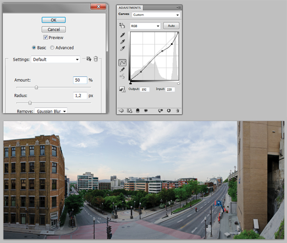Toggle the adjustment layer visibility eye
This screenshot has height=243, width=287.
pyautogui.click(x=146, y=111)
